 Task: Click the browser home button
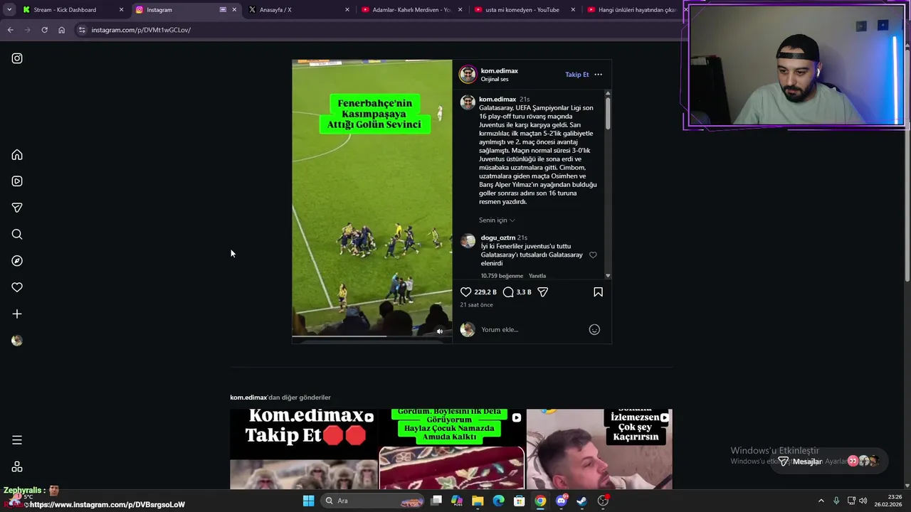[x=61, y=30]
